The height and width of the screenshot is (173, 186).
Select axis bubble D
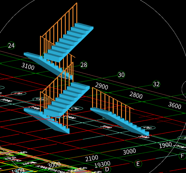coord(107,169)
